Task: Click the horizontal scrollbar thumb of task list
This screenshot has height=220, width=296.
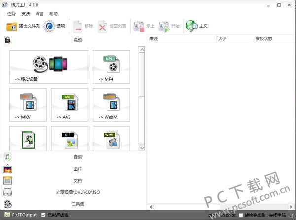Action: click(x=186, y=207)
